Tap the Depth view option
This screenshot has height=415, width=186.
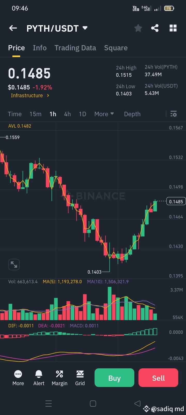click(x=132, y=114)
